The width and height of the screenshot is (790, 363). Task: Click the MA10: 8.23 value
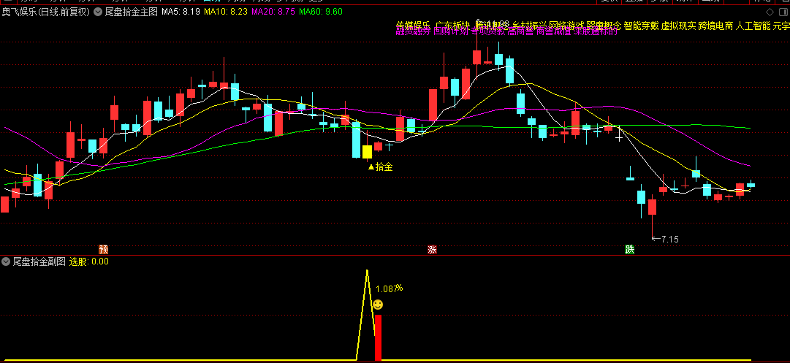tap(226, 12)
